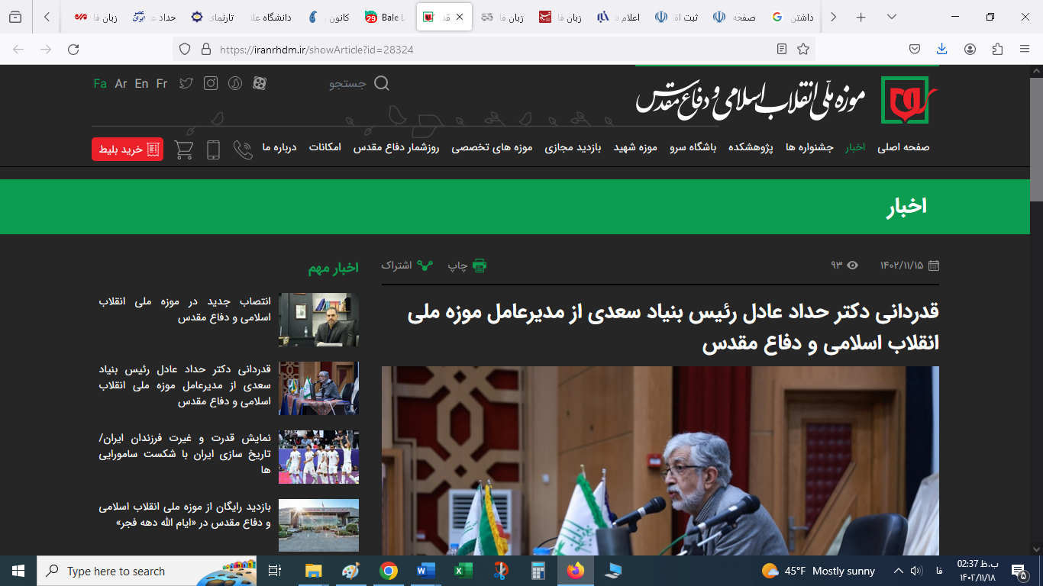Open the Twitter social media icon
Image resolution: width=1043 pixels, height=586 pixels.
186,84
